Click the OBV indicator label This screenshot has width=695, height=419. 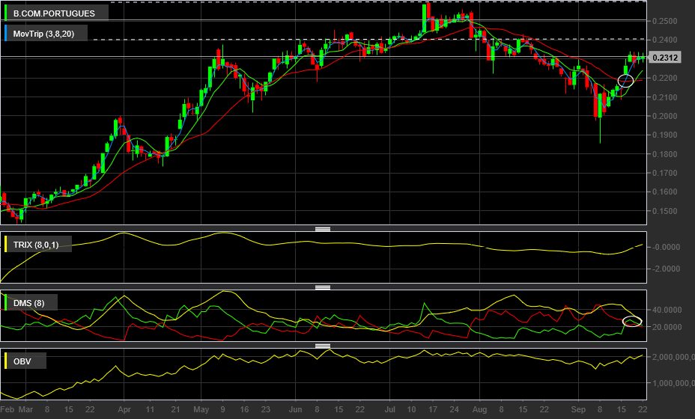pos(22,361)
